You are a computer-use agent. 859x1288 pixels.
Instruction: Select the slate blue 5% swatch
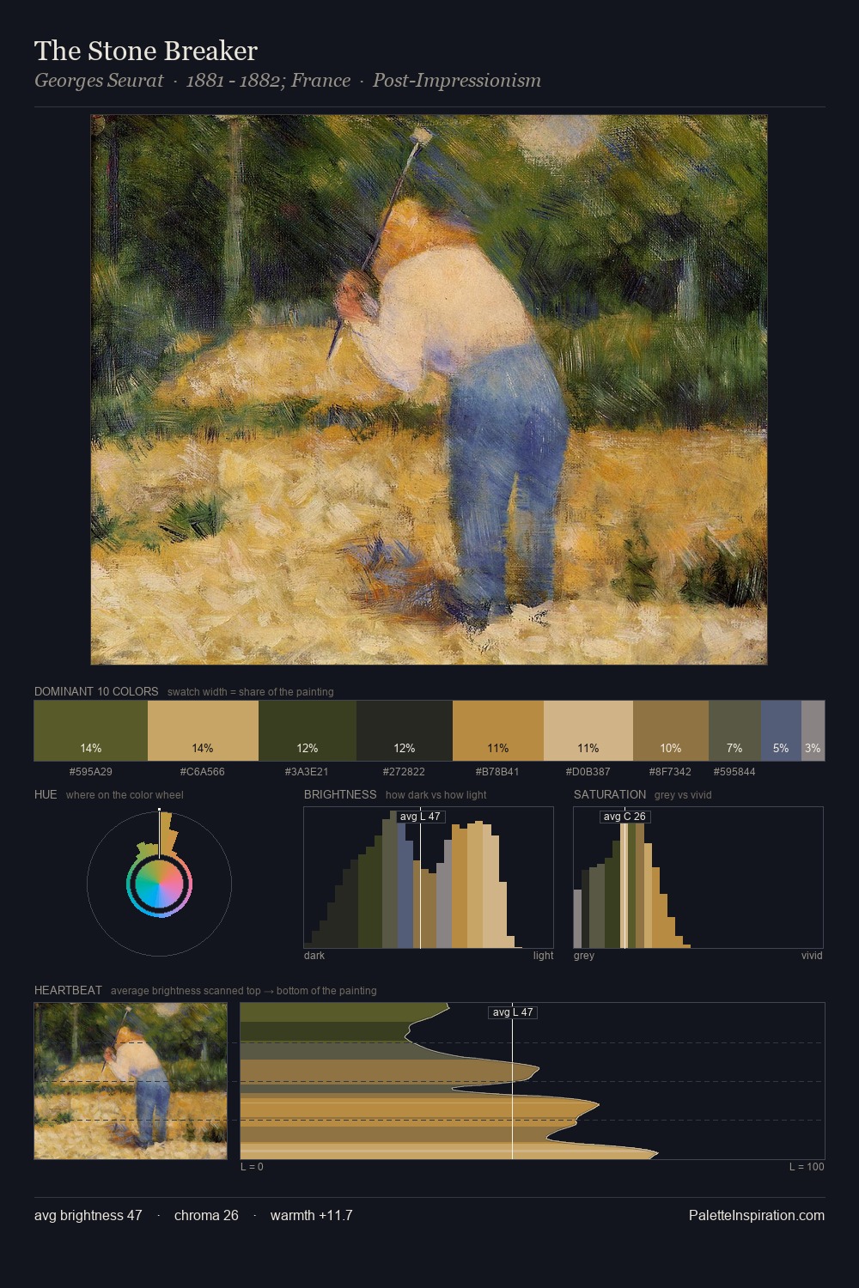[x=781, y=731]
